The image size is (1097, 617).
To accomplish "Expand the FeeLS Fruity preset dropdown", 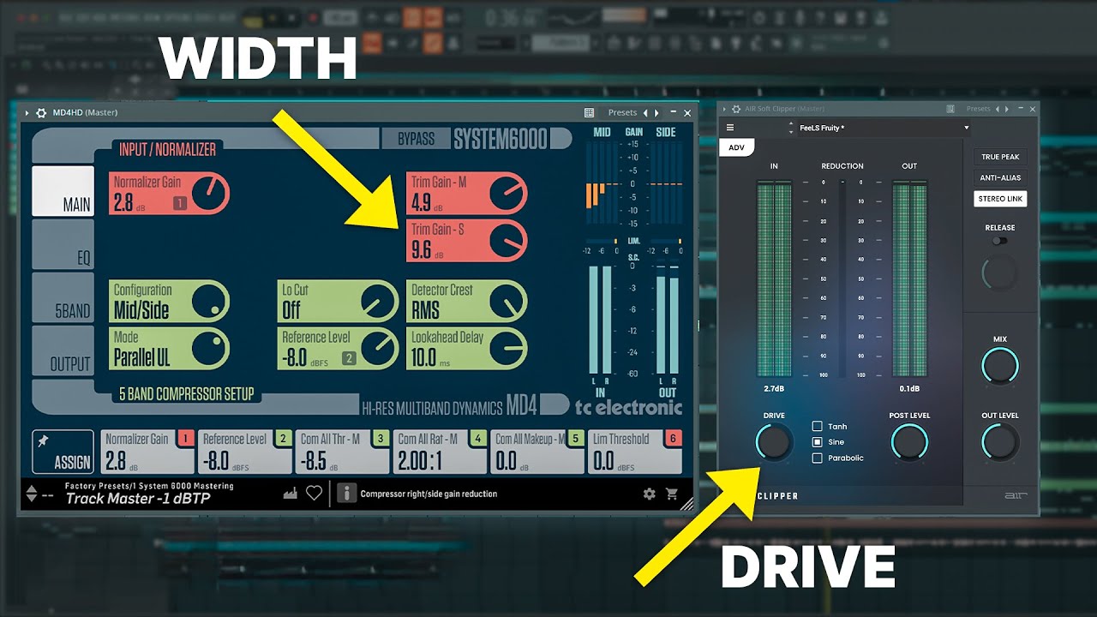I will [x=967, y=128].
